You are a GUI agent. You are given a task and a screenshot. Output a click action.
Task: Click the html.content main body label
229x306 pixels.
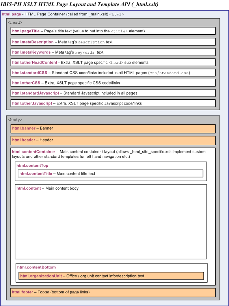pyautogui.click(x=29, y=188)
